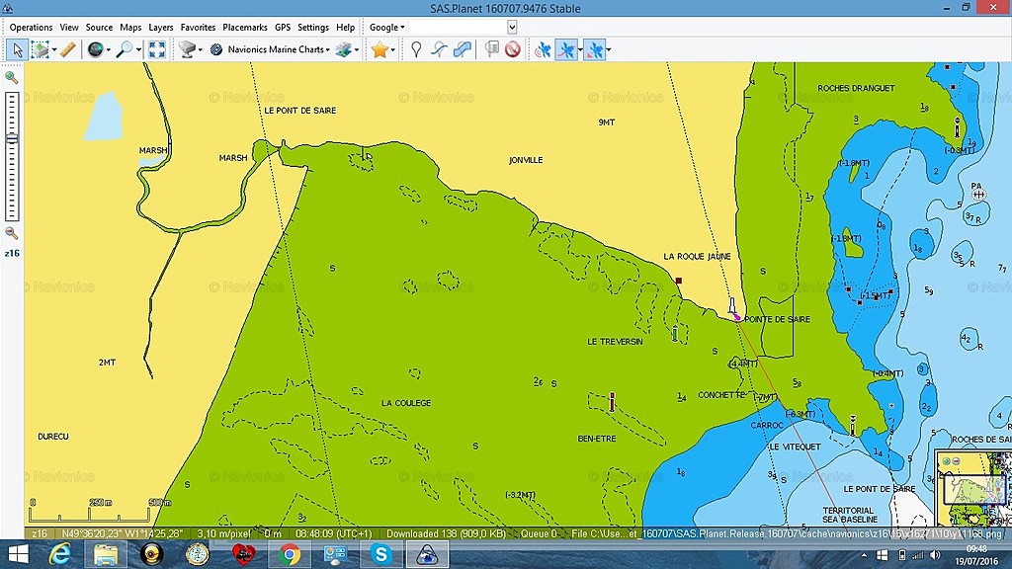Open the Placemarks menu
This screenshot has height=569, width=1012.
(243, 28)
